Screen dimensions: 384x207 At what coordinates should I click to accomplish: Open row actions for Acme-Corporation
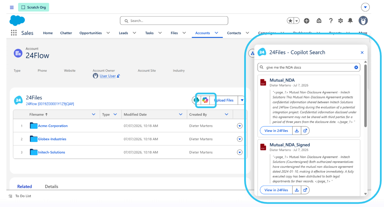(239, 126)
